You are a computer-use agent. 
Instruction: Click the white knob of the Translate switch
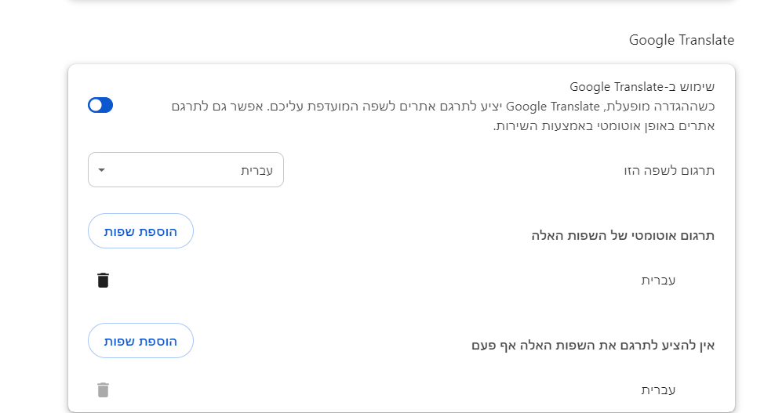pyautogui.click(x=95, y=105)
